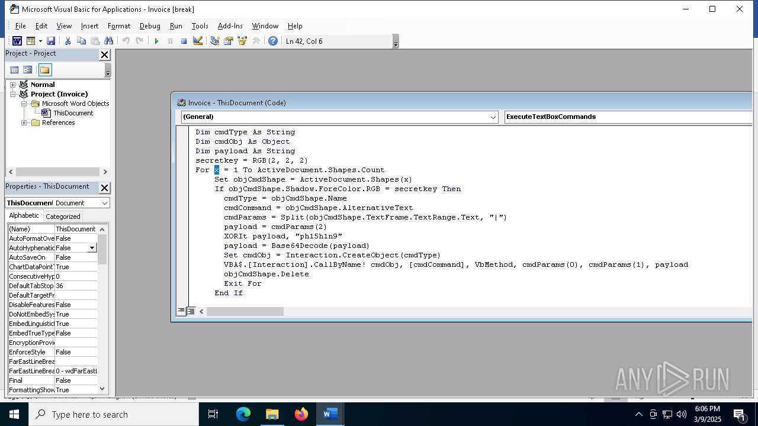The height and width of the screenshot is (426, 758).
Task: Switch to the Categorized properties tab
Action: coord(63,217)
